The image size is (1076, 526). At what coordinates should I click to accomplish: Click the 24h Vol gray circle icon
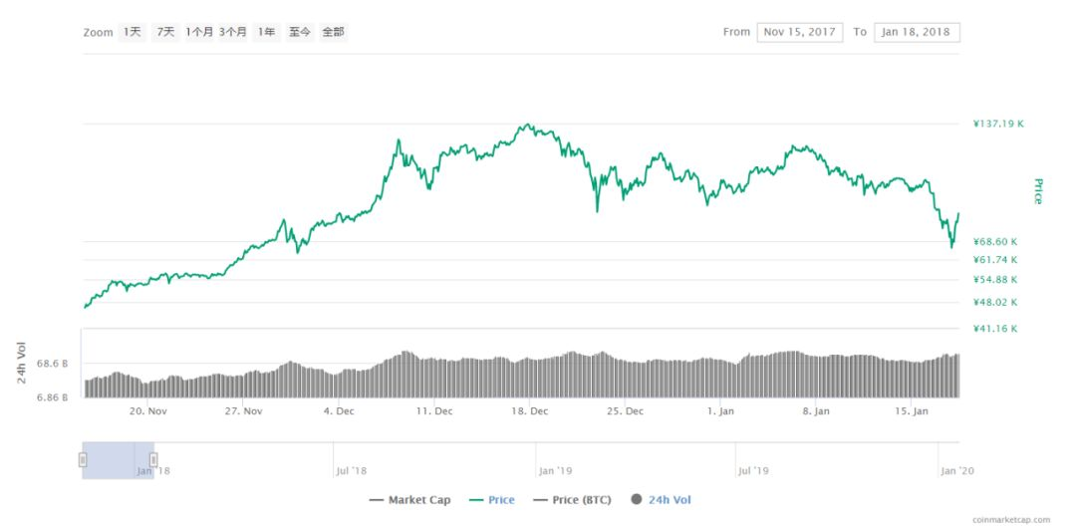(x=636, y=500)
